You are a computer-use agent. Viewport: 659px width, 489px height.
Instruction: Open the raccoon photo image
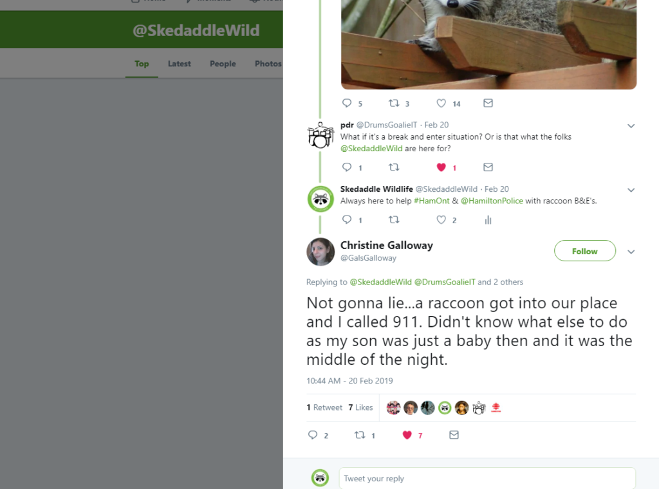coord(489,44)
